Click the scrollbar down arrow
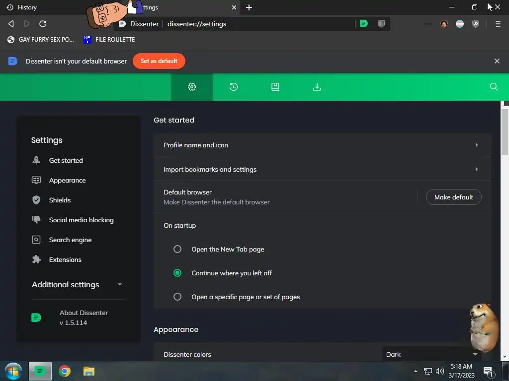This screenshot has height=381, width=509. coord(505,357)
